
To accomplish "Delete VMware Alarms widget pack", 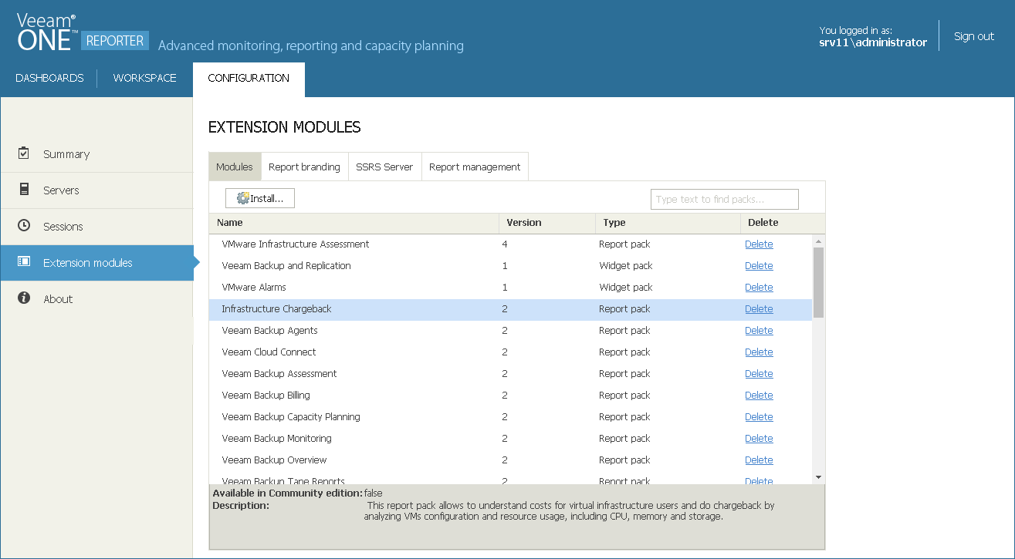I will tap(759, 288).
